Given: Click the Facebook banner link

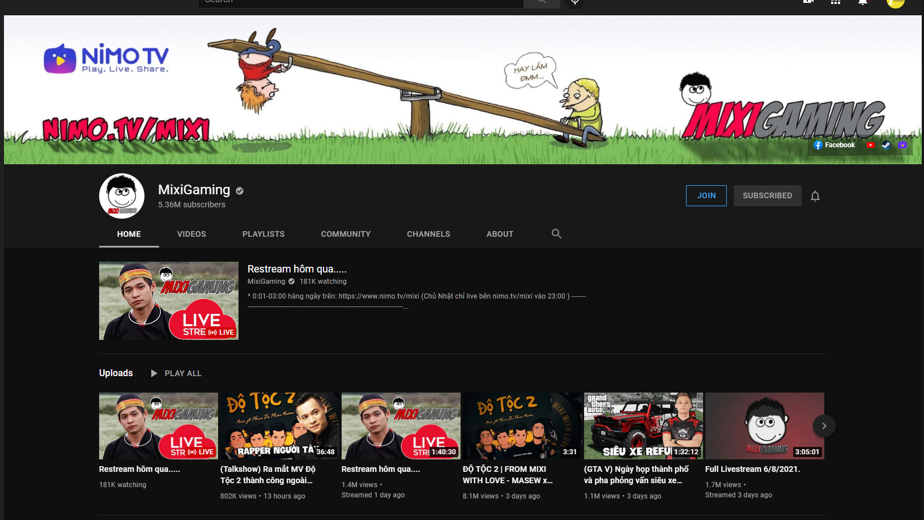Looking at the screenshot, I should coord(834,145).
